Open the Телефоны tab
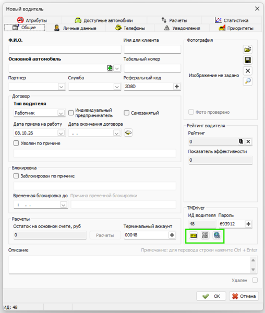The image size is (265, 313). (130, 28)
